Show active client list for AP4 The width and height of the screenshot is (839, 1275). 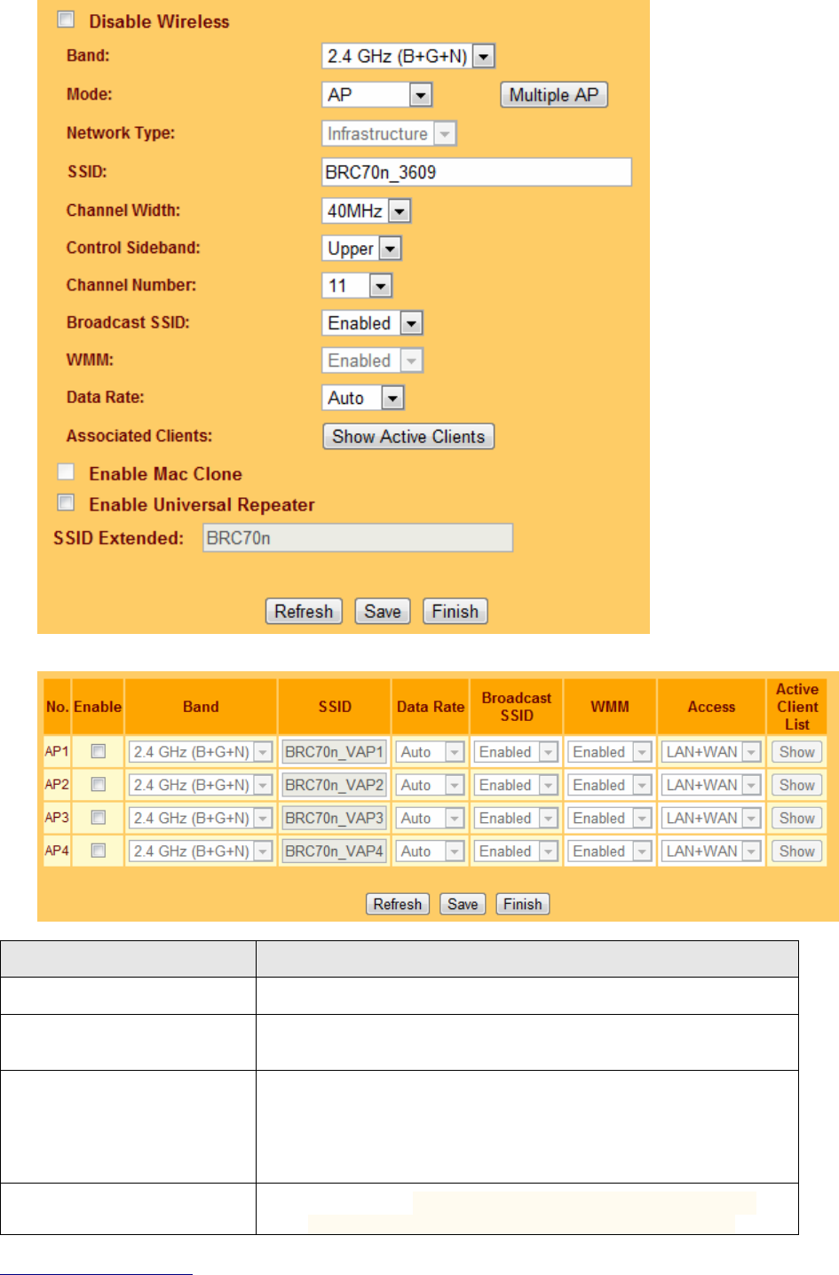(796, 851)
